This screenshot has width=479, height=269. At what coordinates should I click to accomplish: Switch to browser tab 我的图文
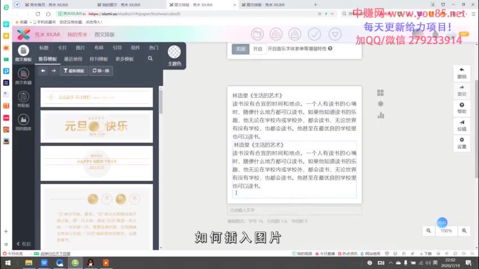tap(119, 5)
